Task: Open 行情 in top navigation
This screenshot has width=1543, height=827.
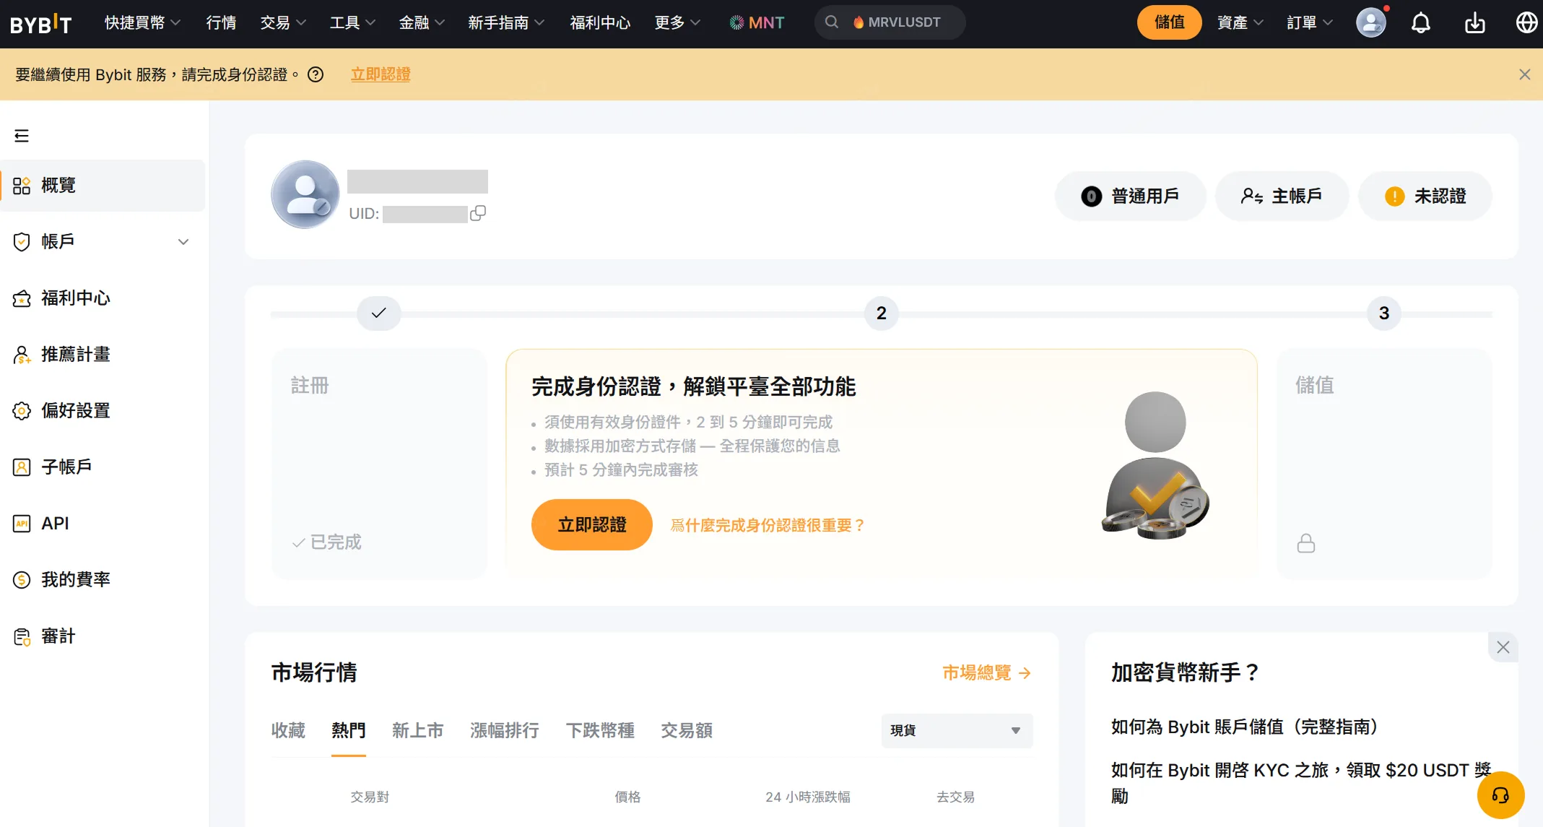Action: coord(221,23)
